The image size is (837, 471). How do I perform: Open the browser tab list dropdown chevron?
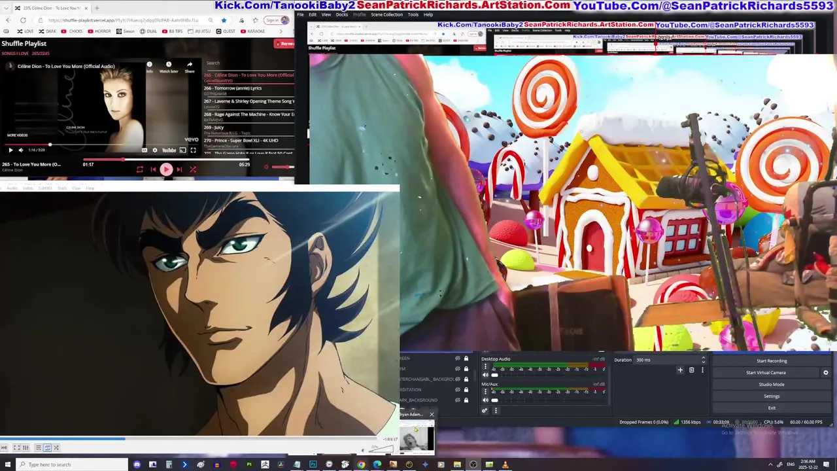(x=7, y=8)
